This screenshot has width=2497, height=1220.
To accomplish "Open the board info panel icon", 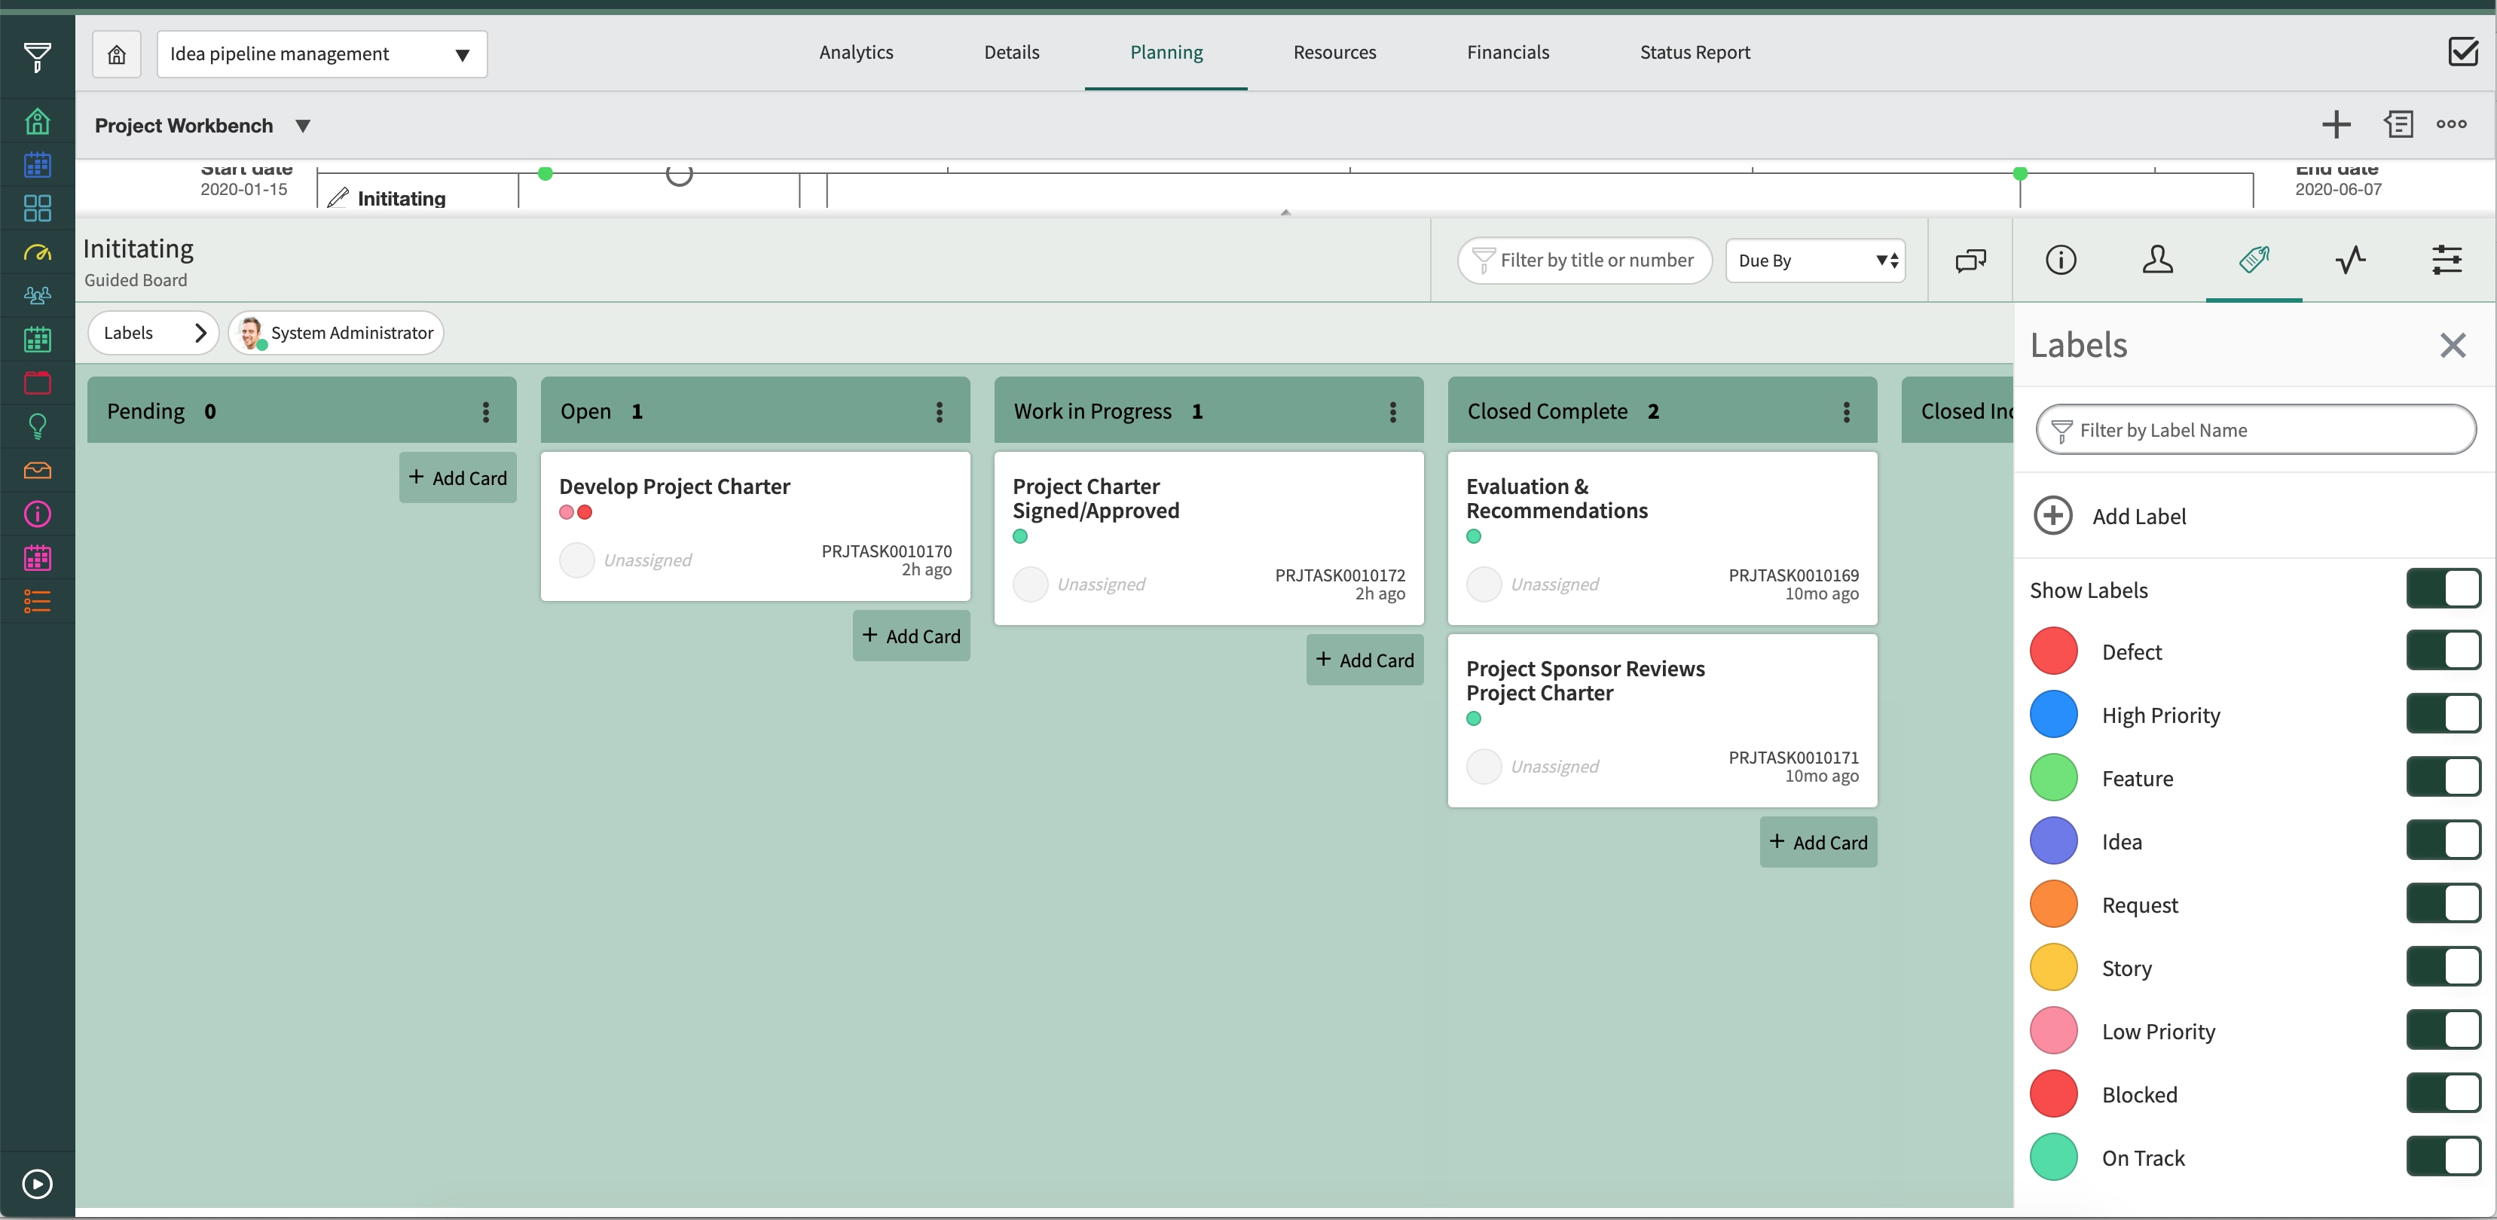I will [2060, 260].
